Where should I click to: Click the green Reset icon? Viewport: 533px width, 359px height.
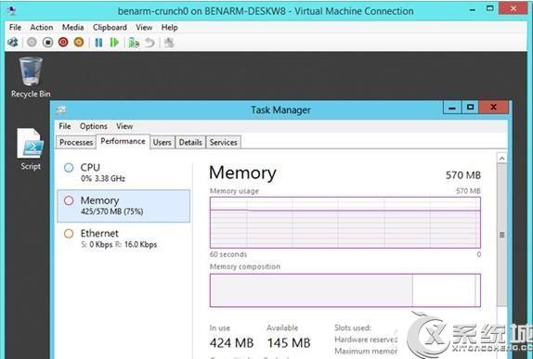click(114, 43)
